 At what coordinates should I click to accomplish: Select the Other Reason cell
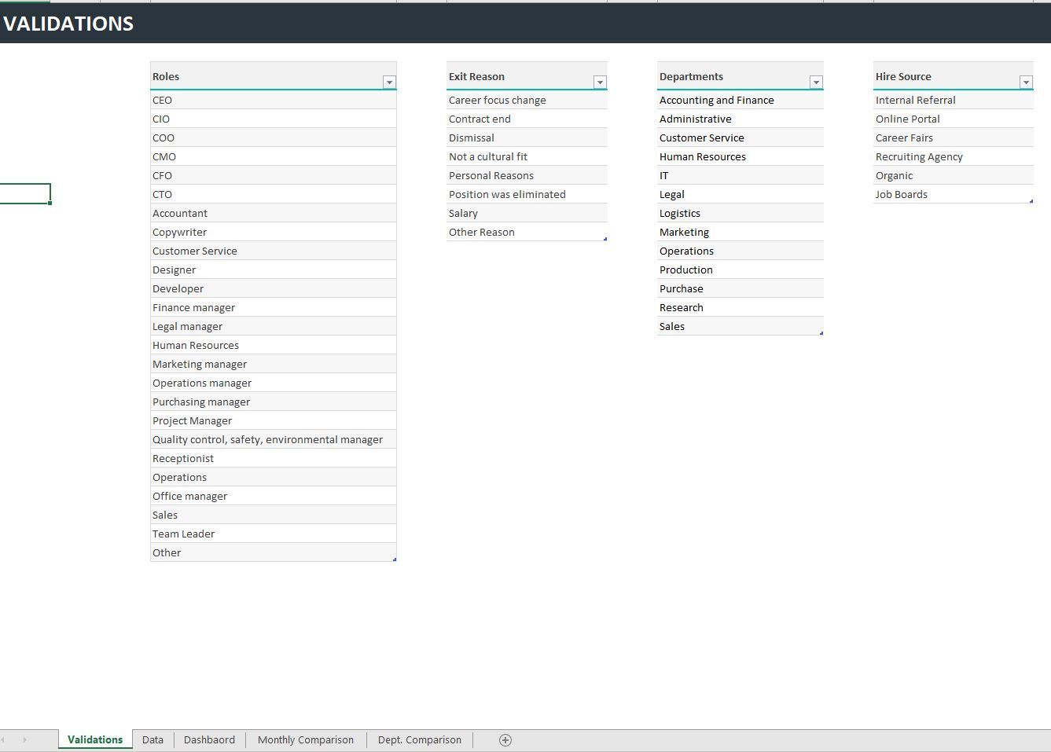(x=527, y=232)
